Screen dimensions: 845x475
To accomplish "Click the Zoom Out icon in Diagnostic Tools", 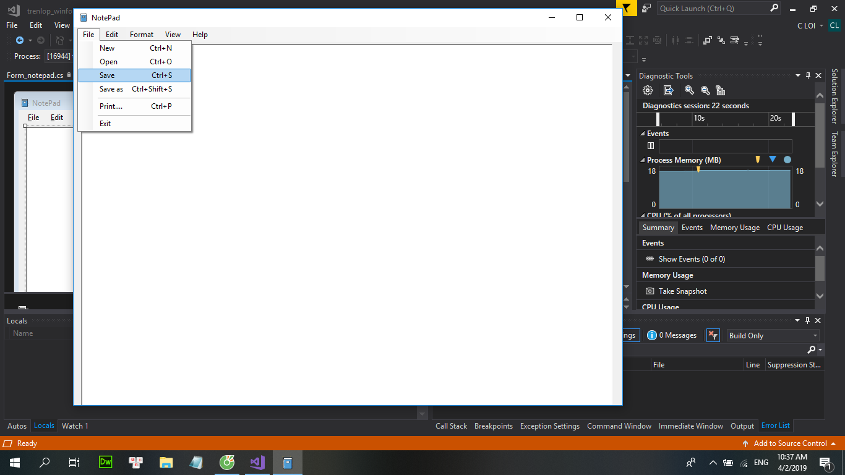I will coord(705,90).
